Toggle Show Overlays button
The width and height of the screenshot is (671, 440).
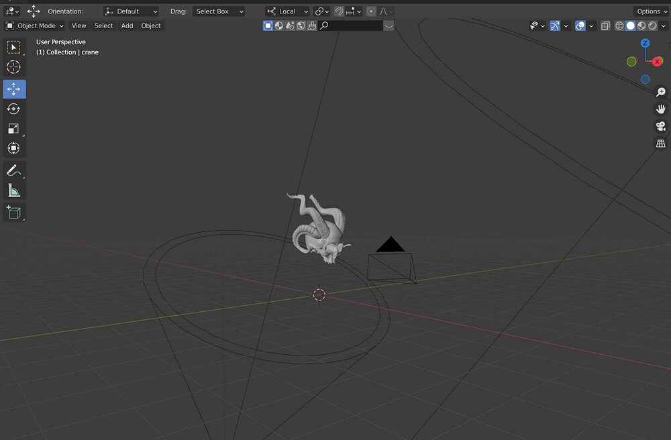pyautogui.click(x=580, y=25)
